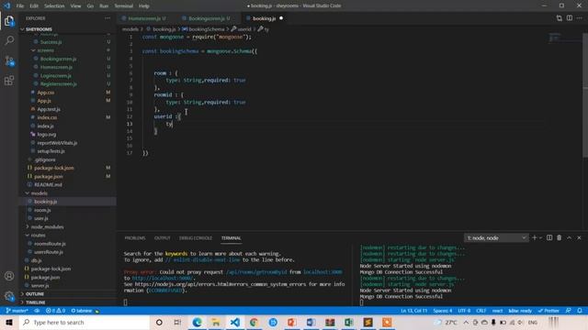Open server.js in the explorer
The width and height of the screenshot is (588, 330).
click(40, 285)
